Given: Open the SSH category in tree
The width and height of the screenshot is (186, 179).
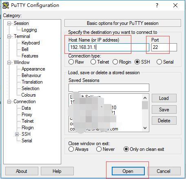Looking at the screenshot, I should (26, 134).
